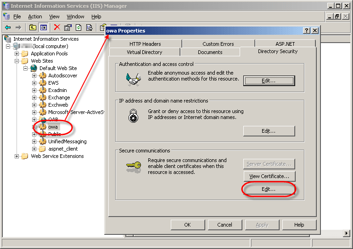The width and height of the screenshot is (353, 249).
Task: Open the View menu
Action: (x=54, y=16)
